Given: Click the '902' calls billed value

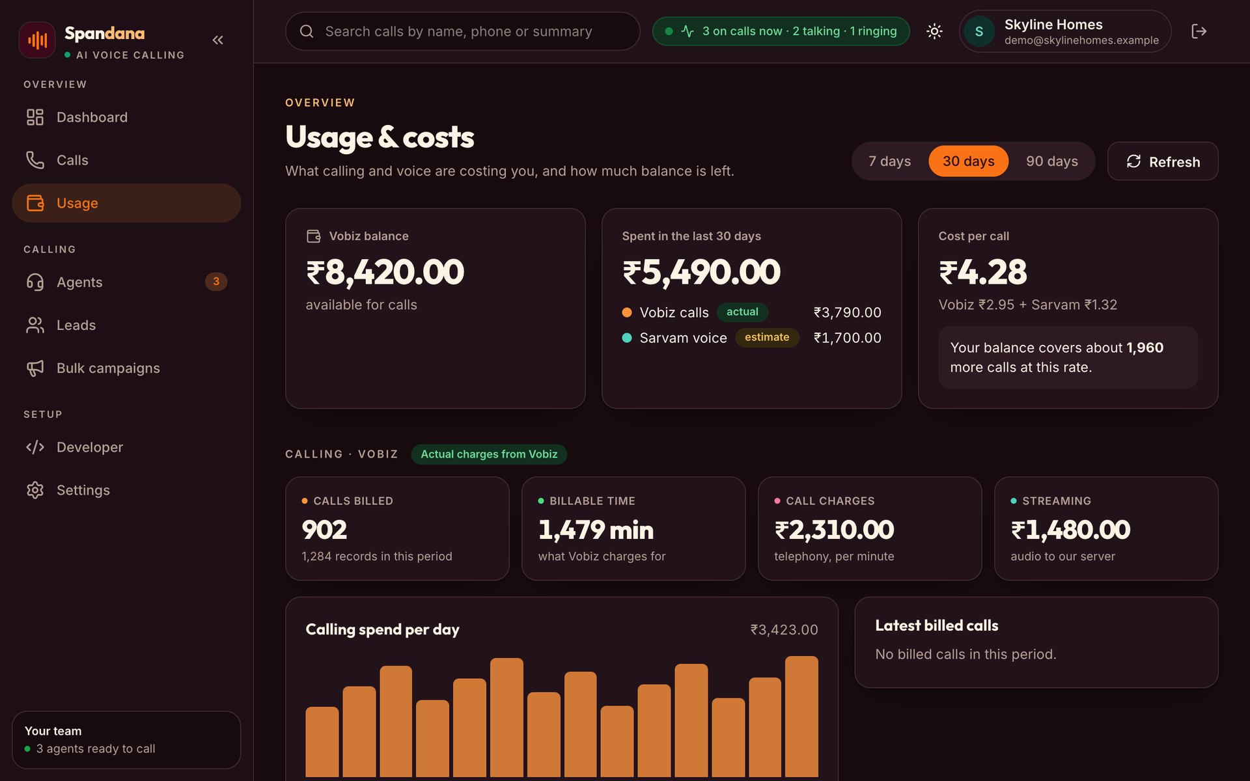Looking at the screenshot, I should click(x=324, y=530).
